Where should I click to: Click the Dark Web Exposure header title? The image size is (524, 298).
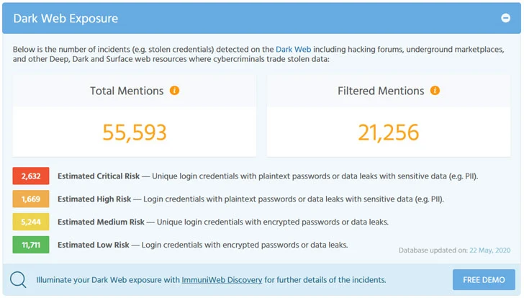point(65,19)
